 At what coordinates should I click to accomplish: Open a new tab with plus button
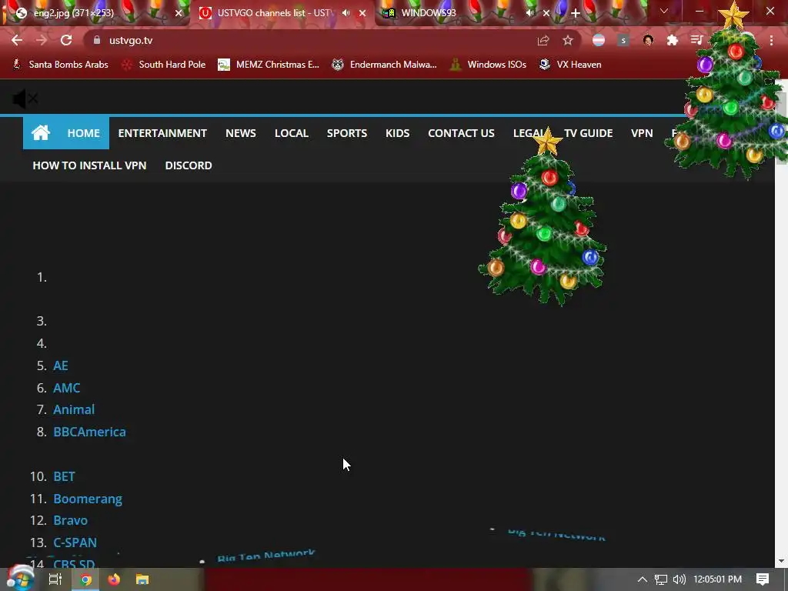(576, 13)
